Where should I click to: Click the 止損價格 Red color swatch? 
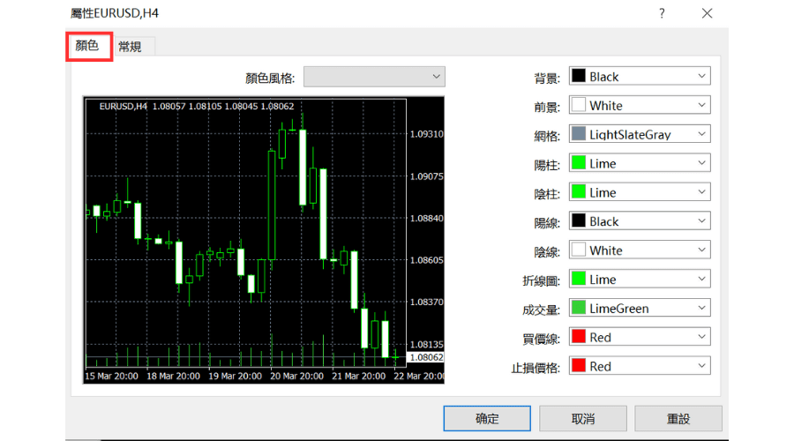579,367
